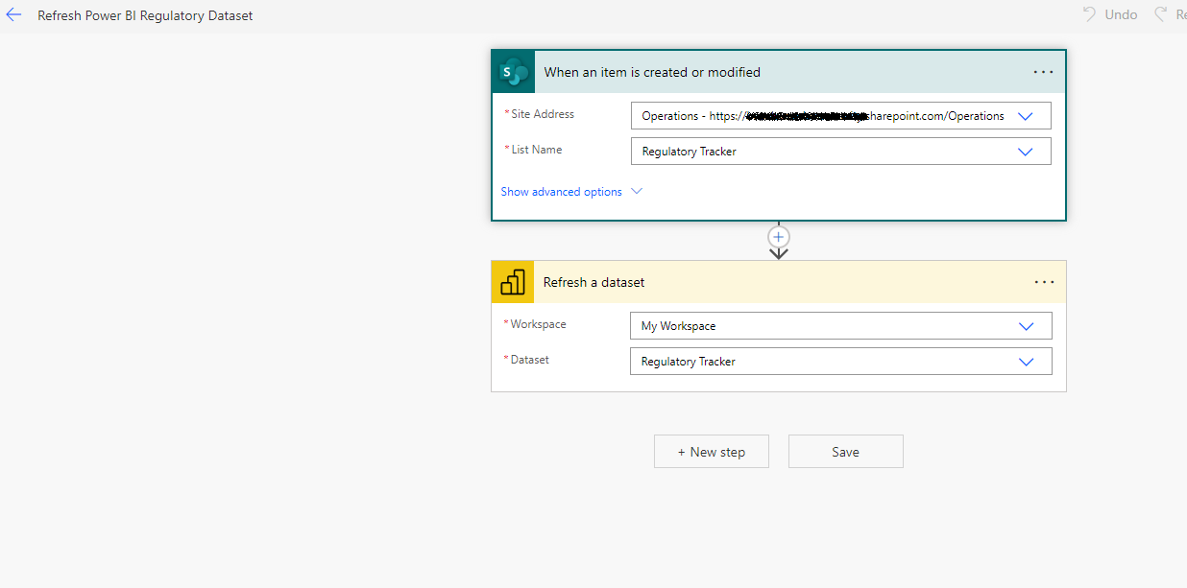
Task: Open the ellipsis menu of Refresh a dataset
Action: pyautogui.click(x=1044, y=282)
